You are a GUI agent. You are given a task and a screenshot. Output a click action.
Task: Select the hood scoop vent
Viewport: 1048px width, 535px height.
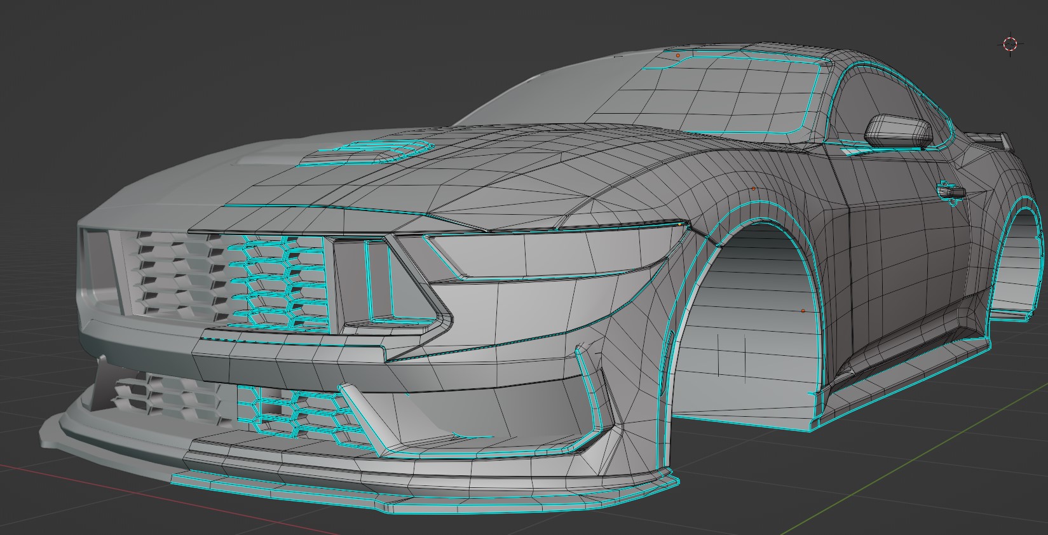(367, 152)
